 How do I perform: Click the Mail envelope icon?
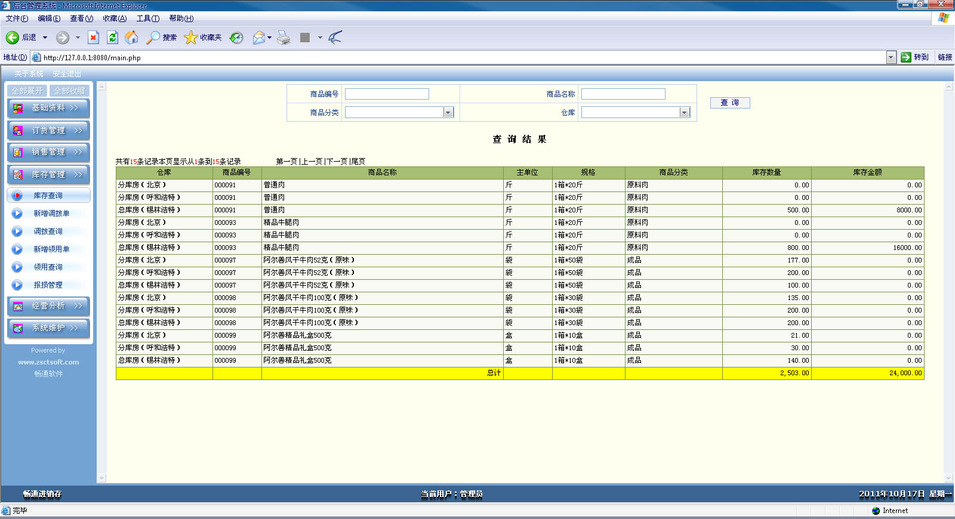coord(258,38)
